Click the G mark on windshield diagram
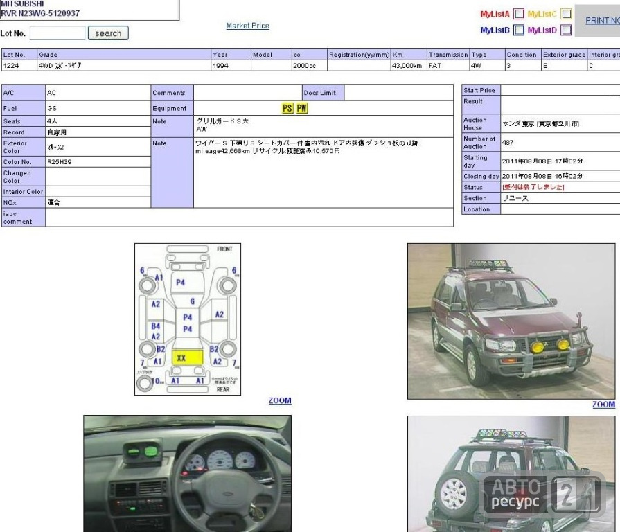This screenshot has width=620, height=532. [x=192, y=301]
